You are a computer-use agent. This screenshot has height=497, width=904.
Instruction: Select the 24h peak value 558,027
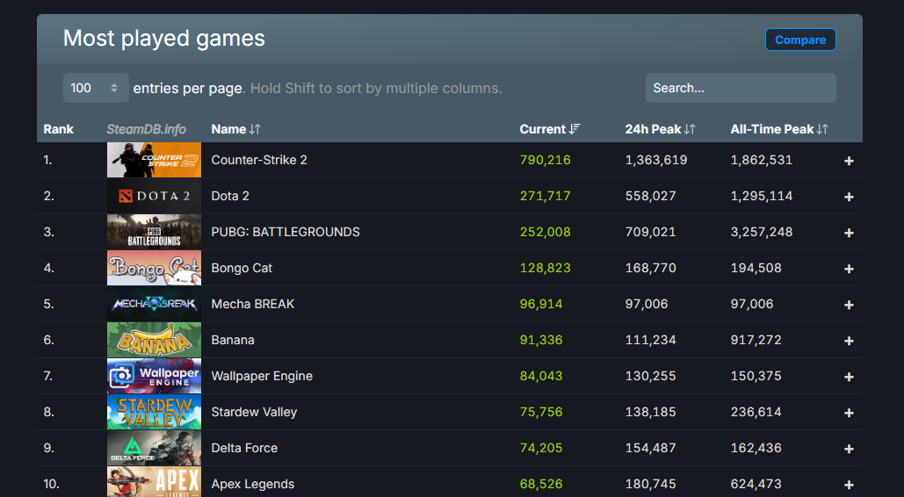[650, 196]
